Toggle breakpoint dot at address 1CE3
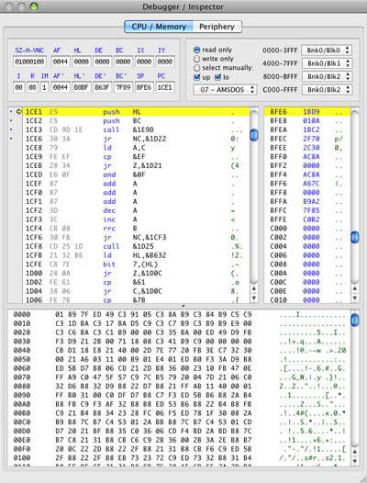The width and height of the screenshot is (367, 483). [x=11, y=129]
